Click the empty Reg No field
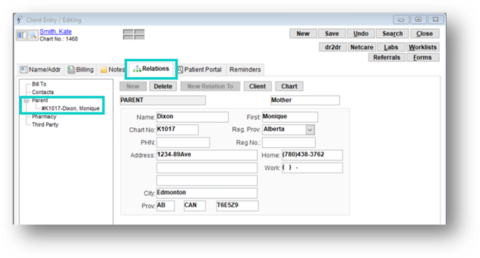 click(289, 142)
